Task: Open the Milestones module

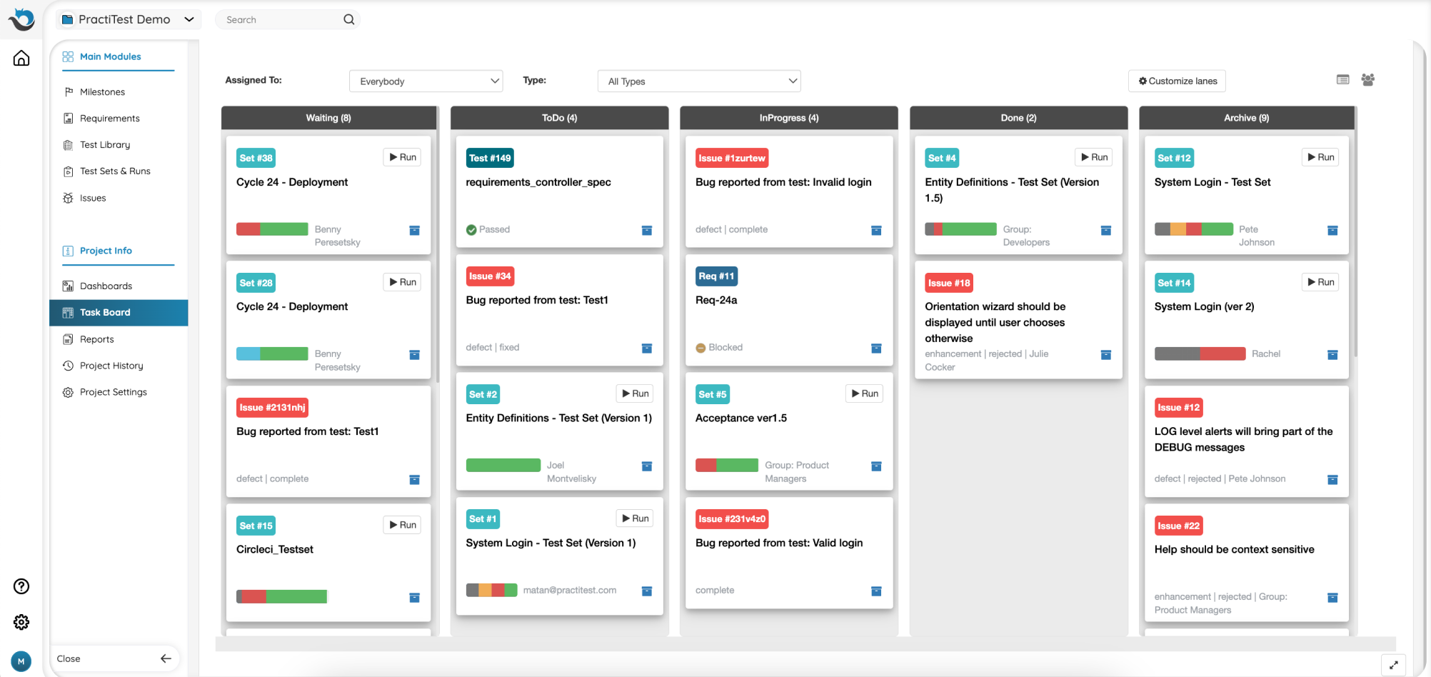Action: tap(102, 91)
